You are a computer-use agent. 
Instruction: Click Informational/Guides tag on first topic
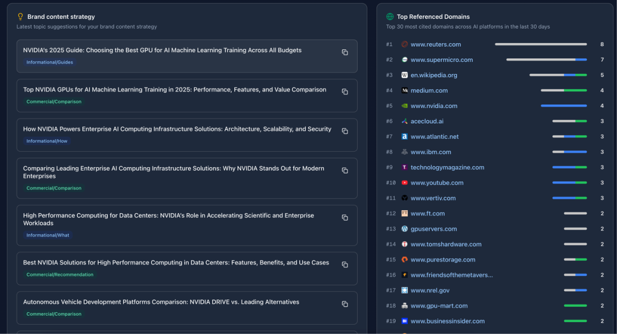pyautogui.click(x=50, y=62)
